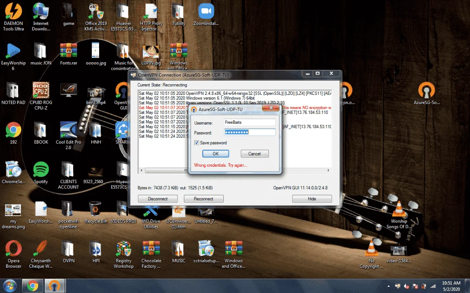Screen dimensions: 470x293
Task: Show hidden tray icons arrow
Action: coord(389,286)
